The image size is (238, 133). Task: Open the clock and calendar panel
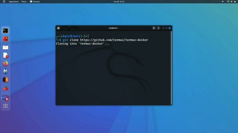pyautogui.click(x=119, y=1)
